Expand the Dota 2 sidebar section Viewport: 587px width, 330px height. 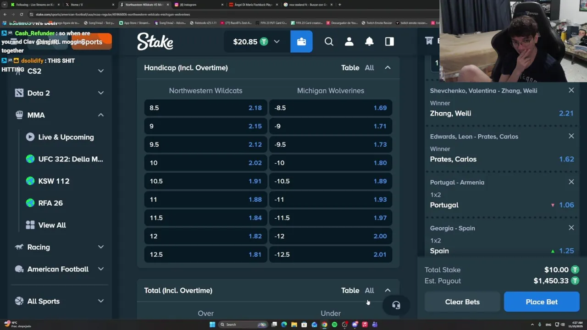click(x=101, y=93)
